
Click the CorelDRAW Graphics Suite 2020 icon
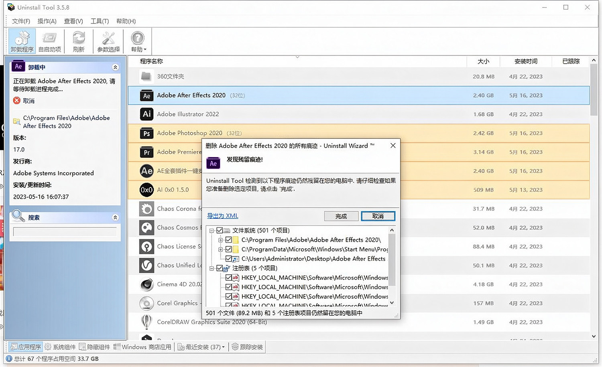pyautogui.click(x=147, y=322)
